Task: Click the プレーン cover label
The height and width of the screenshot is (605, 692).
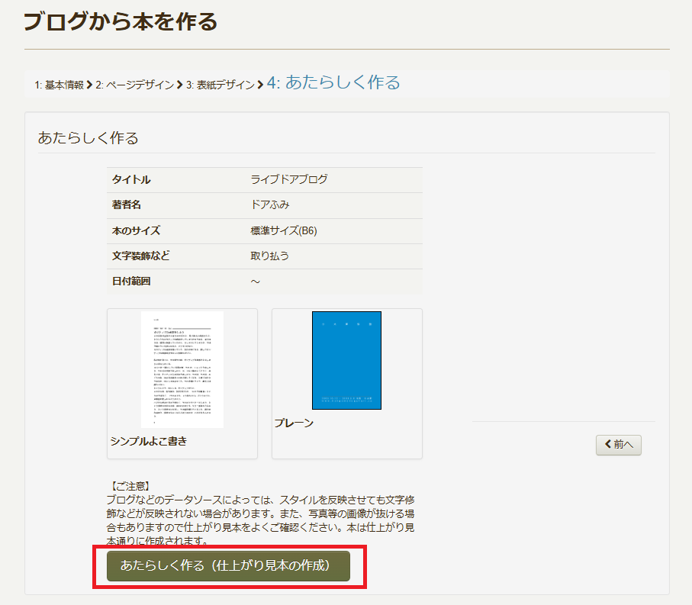Action: pos(294,423)
